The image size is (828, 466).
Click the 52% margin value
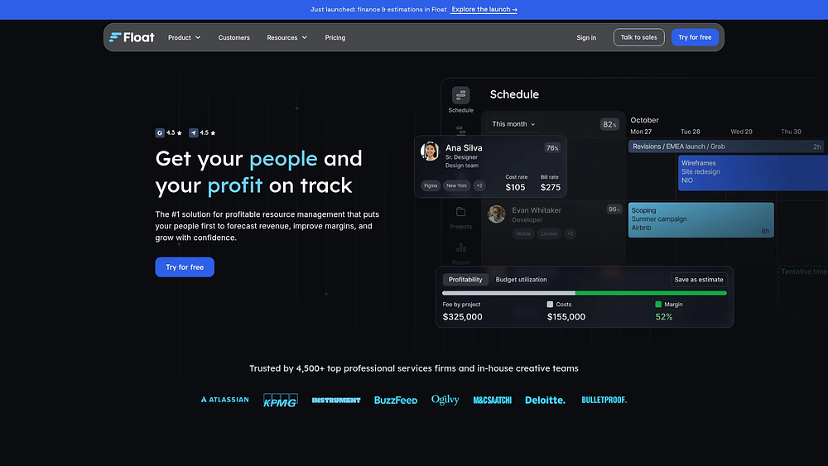664,317
